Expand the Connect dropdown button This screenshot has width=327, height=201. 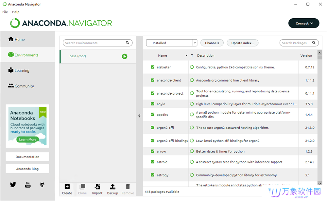[x=304, y=23]
